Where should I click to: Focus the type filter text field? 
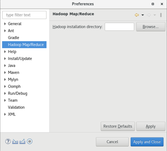pyautogui.click(x=24, y=15)
